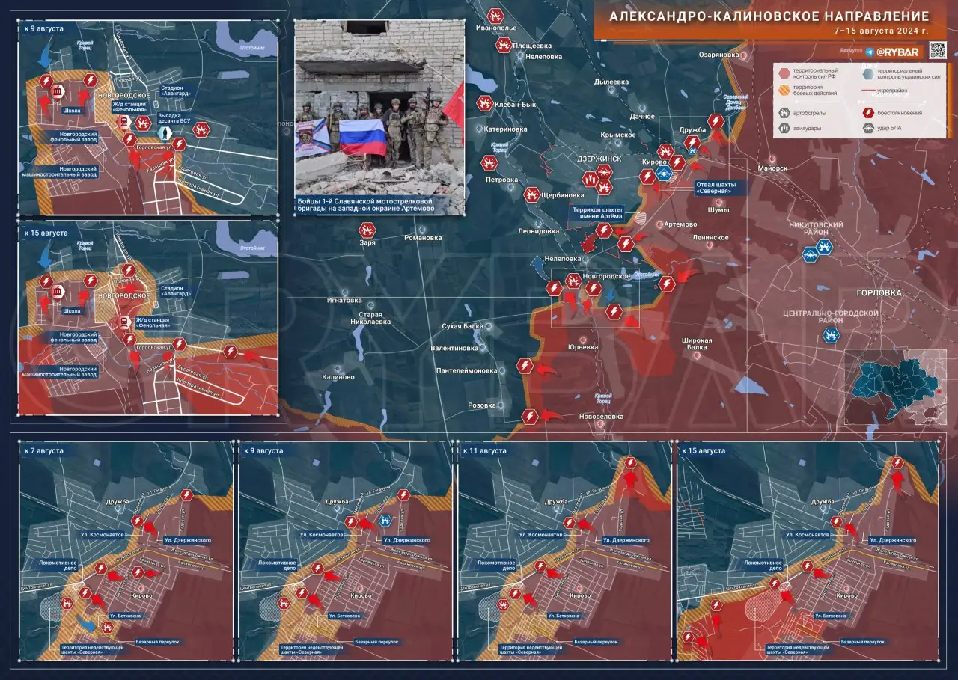Click the удар БЛА legend icon
This screenshot has height=680, width=958.
867,128
